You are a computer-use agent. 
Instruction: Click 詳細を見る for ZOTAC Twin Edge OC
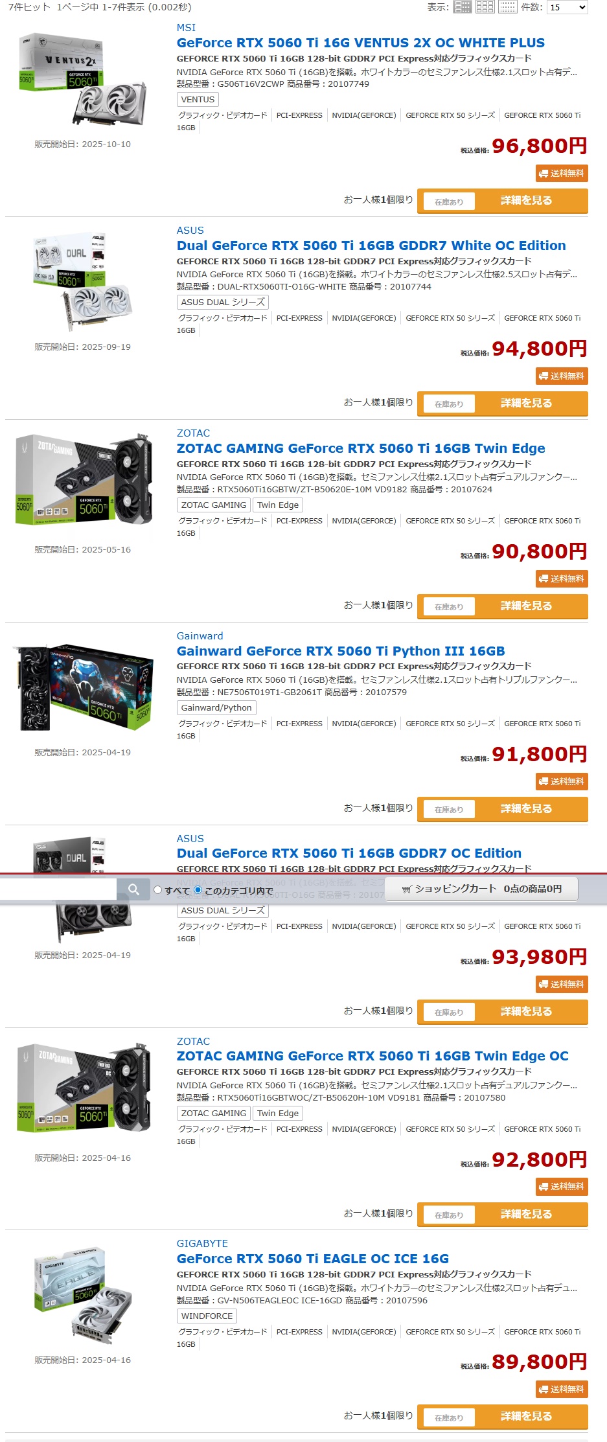526,1214
